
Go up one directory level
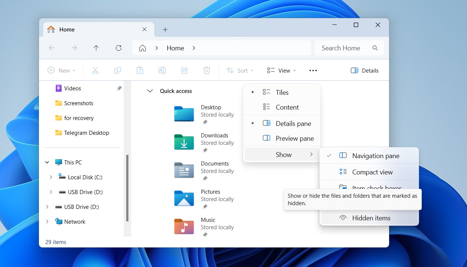(x=96, y=48)
